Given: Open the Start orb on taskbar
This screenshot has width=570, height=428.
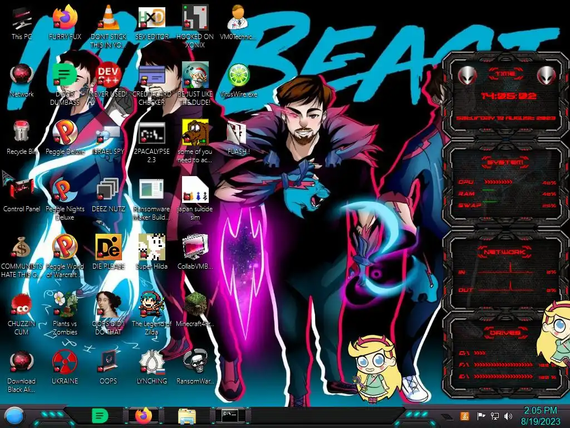Looking at the screenshot, I should click(x=13, y=416).
